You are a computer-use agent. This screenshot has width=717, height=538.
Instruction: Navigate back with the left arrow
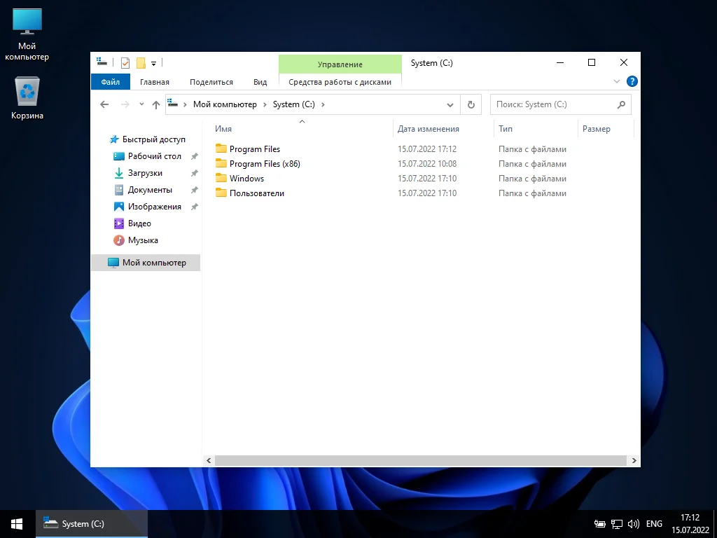click(105, 104)
